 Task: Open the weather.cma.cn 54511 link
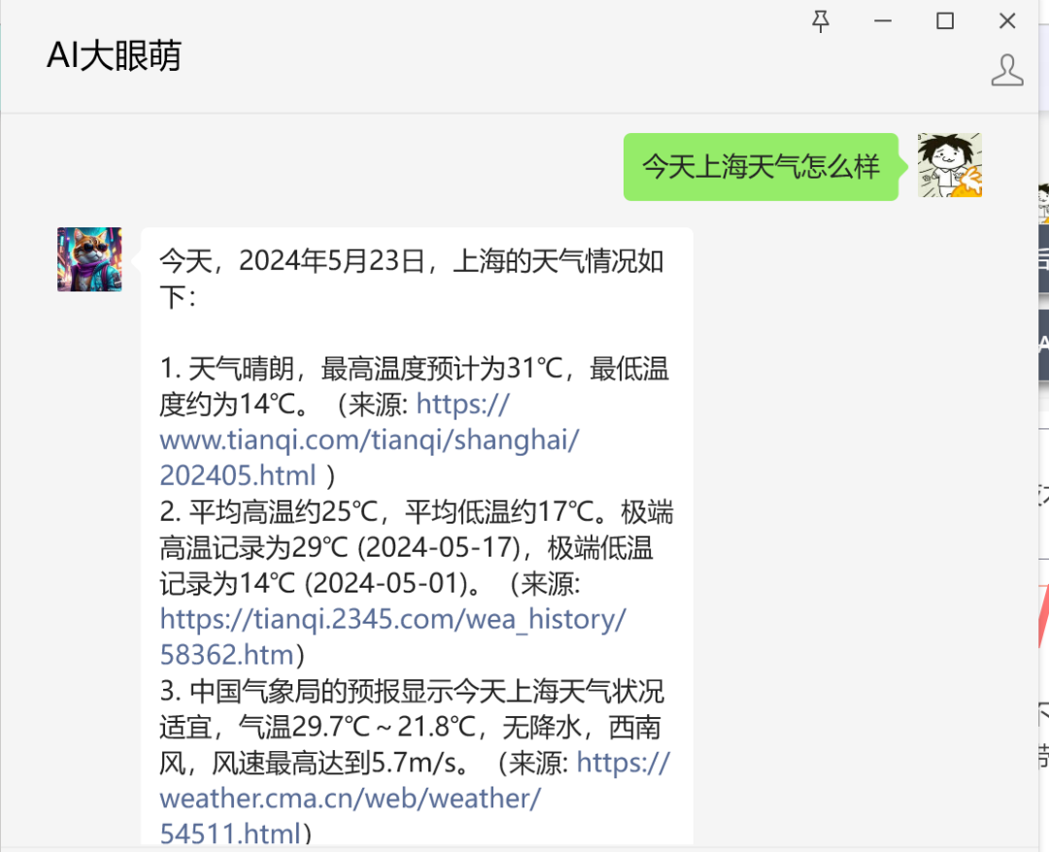[x=415, y=798]
